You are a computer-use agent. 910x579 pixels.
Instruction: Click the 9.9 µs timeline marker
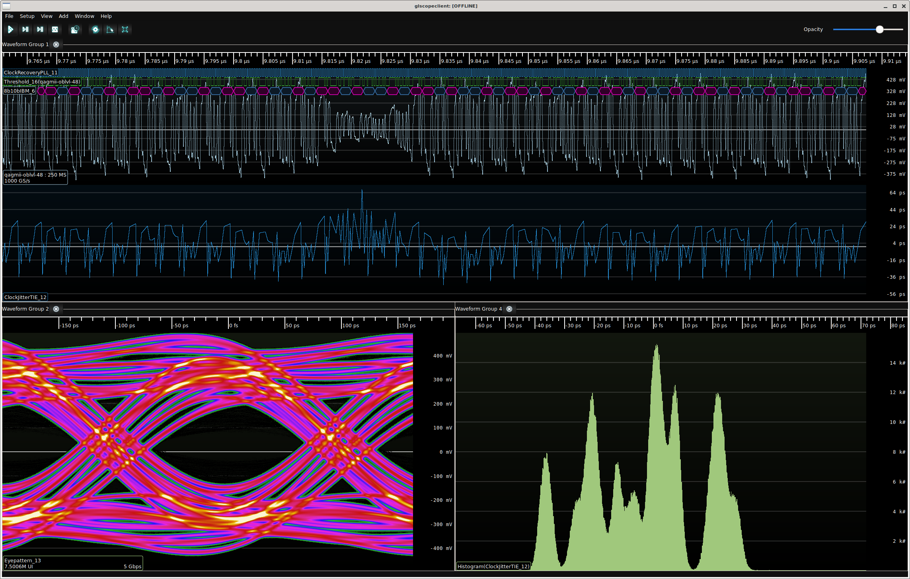coord(832,61)
